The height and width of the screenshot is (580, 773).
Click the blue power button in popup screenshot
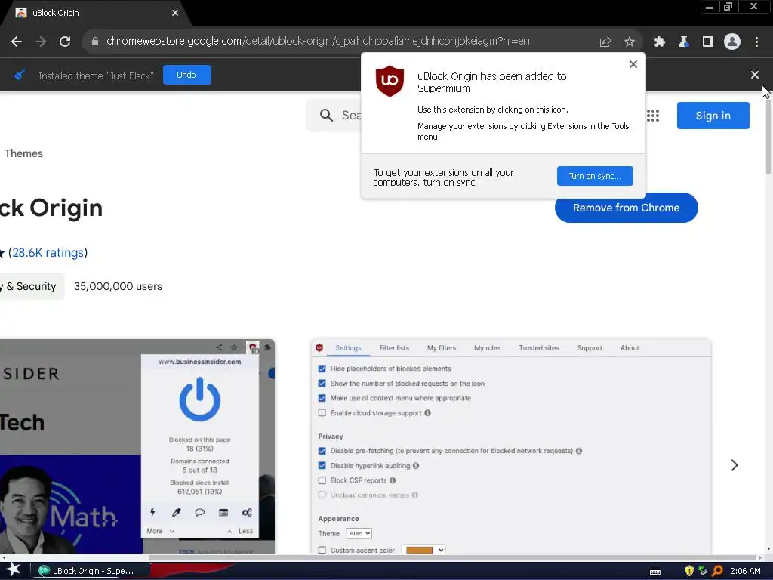pyautogui.click(x=199, y=400)
